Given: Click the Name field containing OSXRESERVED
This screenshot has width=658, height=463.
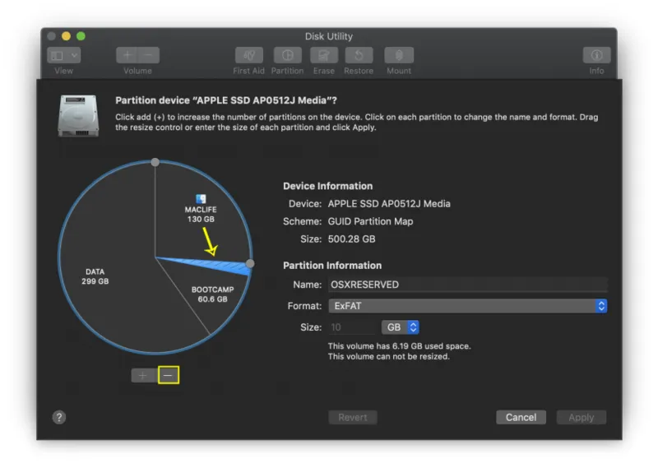Looking at the screenshot, I should (467, 285).
